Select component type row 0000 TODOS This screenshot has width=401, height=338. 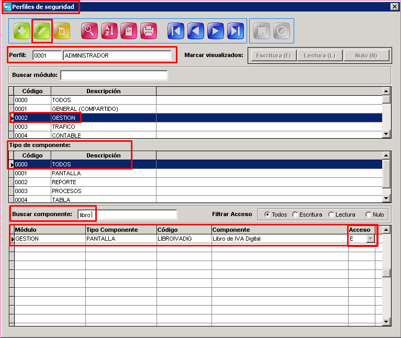click(x=195, y=164)
